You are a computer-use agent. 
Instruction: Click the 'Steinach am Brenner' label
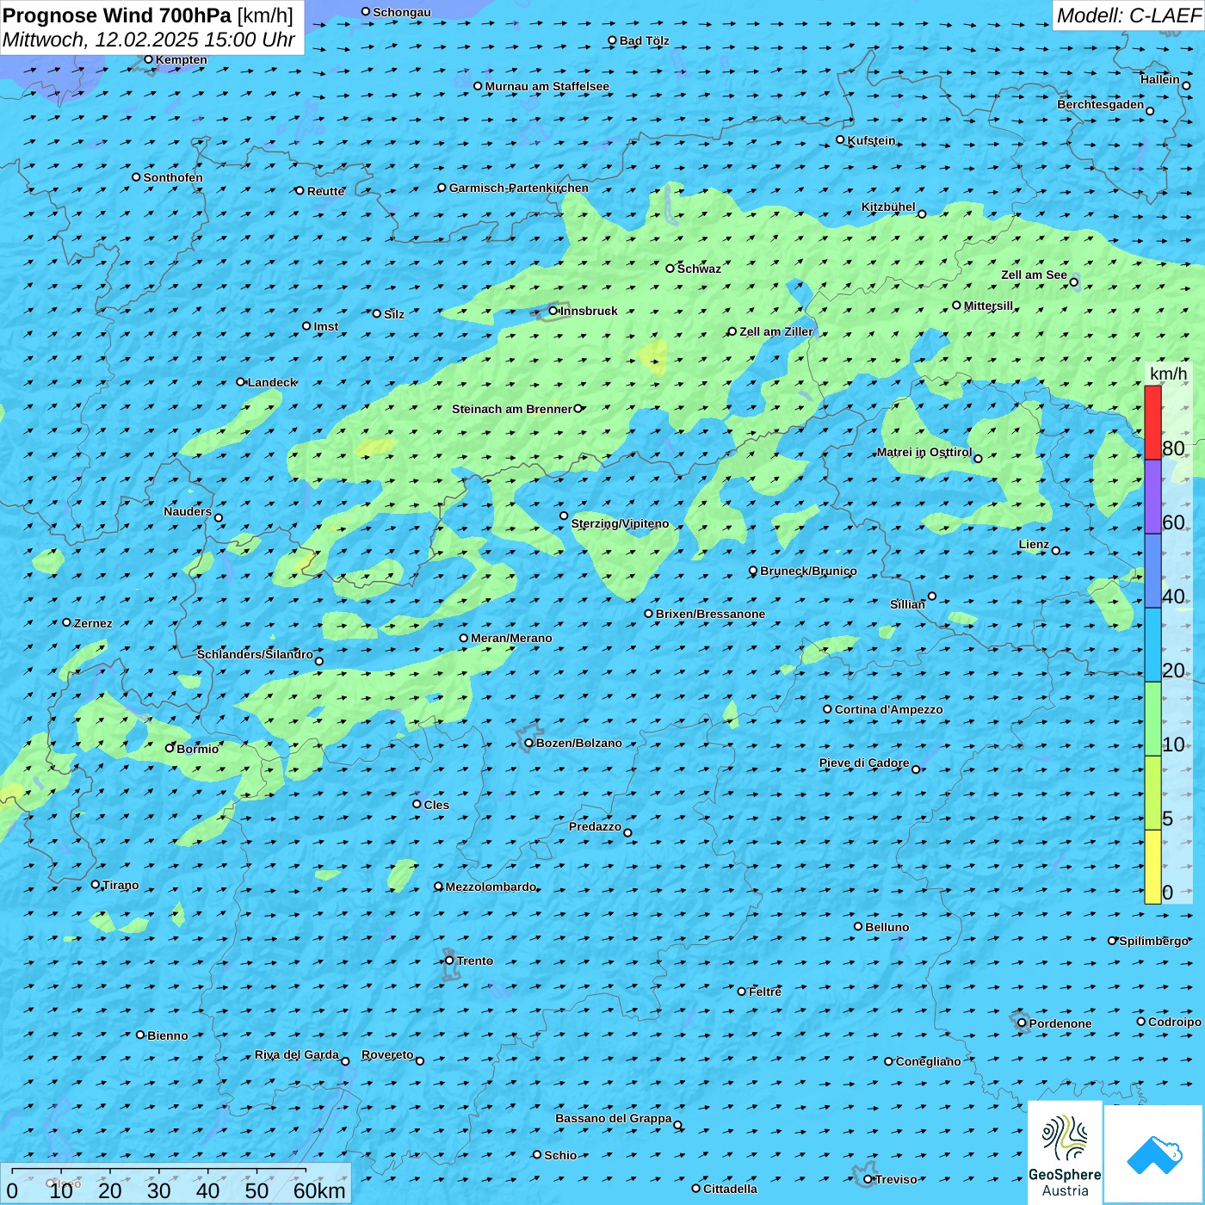click(x=512, y=409)
